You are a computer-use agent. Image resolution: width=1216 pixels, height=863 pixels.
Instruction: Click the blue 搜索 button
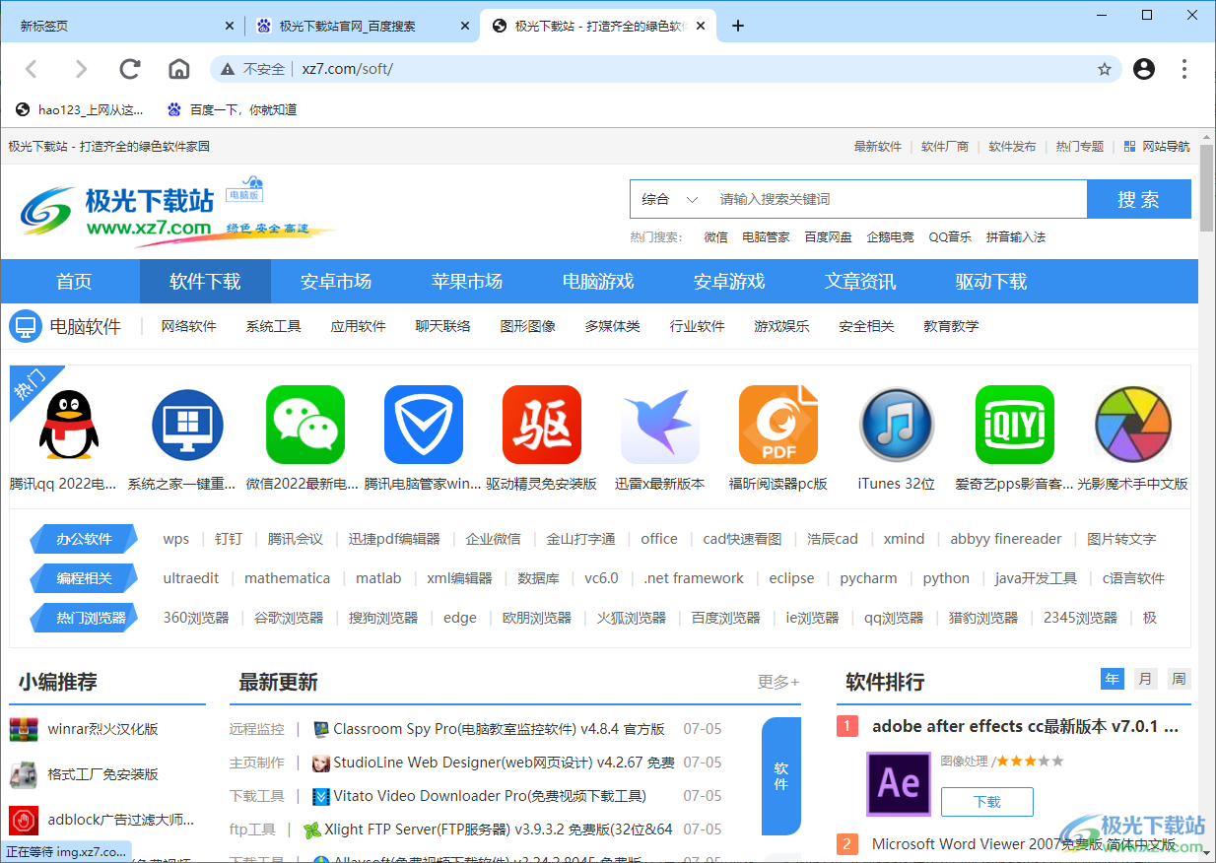1139,198
